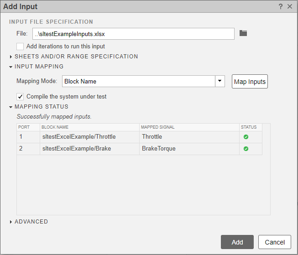Select the sltestExcelExample/Brake row
The height and width of the screenshot is (255, 298).
point(89,149)
